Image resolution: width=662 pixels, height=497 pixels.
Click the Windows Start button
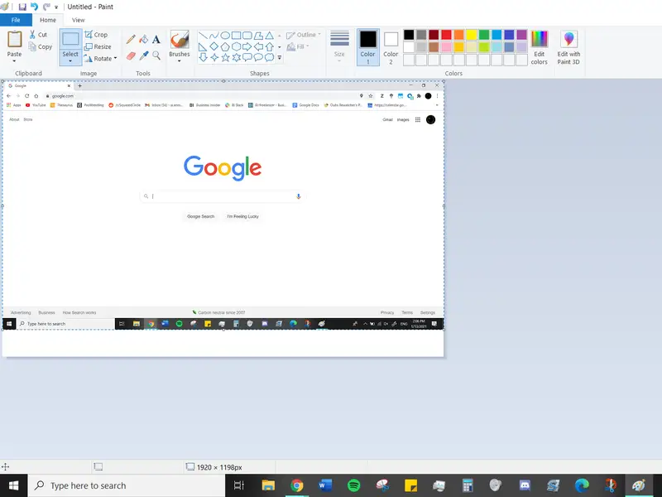13,485
